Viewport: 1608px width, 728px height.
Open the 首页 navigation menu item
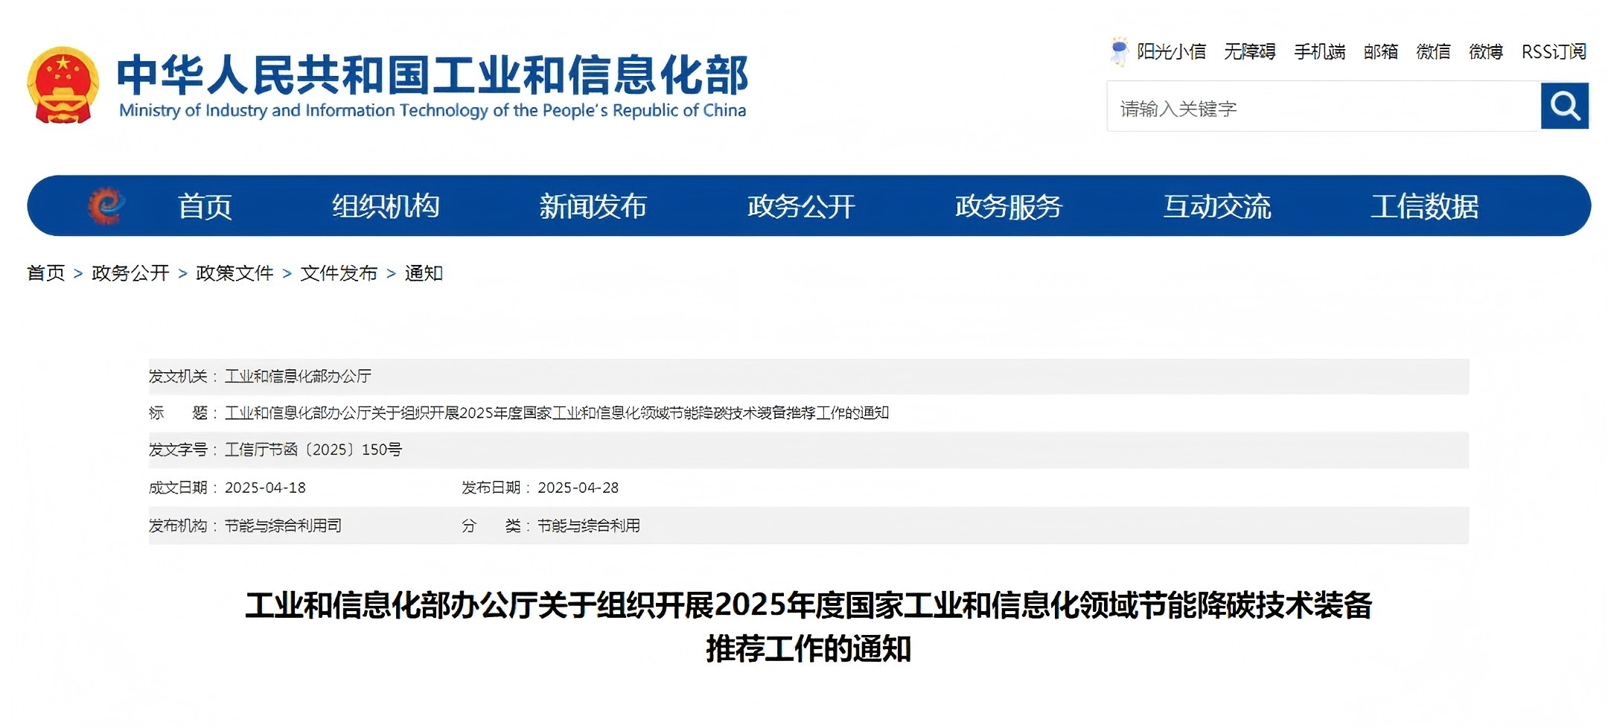[x=205, y=206]
